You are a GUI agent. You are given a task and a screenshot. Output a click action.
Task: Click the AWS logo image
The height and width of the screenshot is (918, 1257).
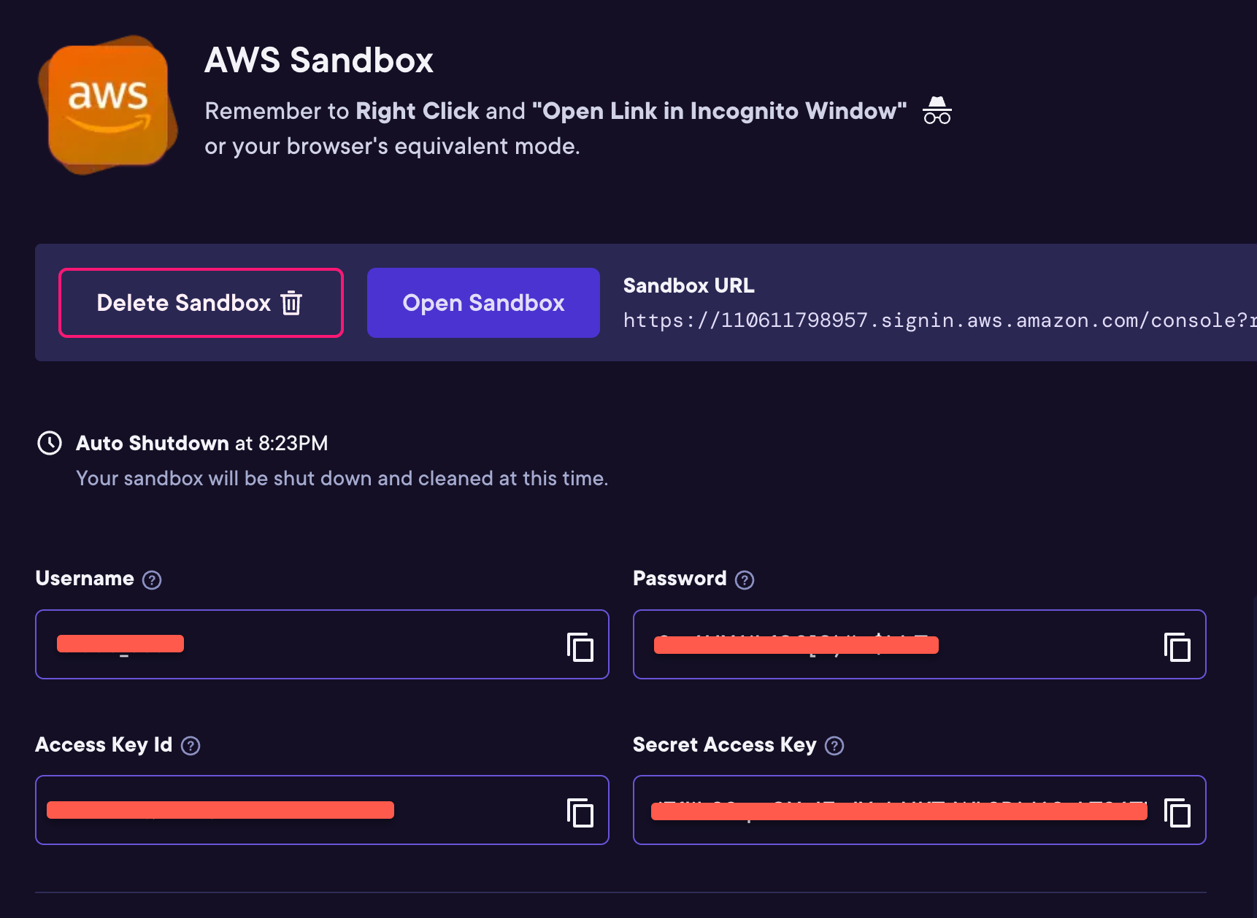click(108, 105)
